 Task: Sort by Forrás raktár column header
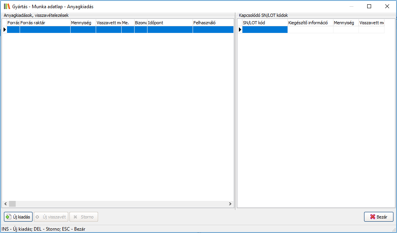coord(45,23)
